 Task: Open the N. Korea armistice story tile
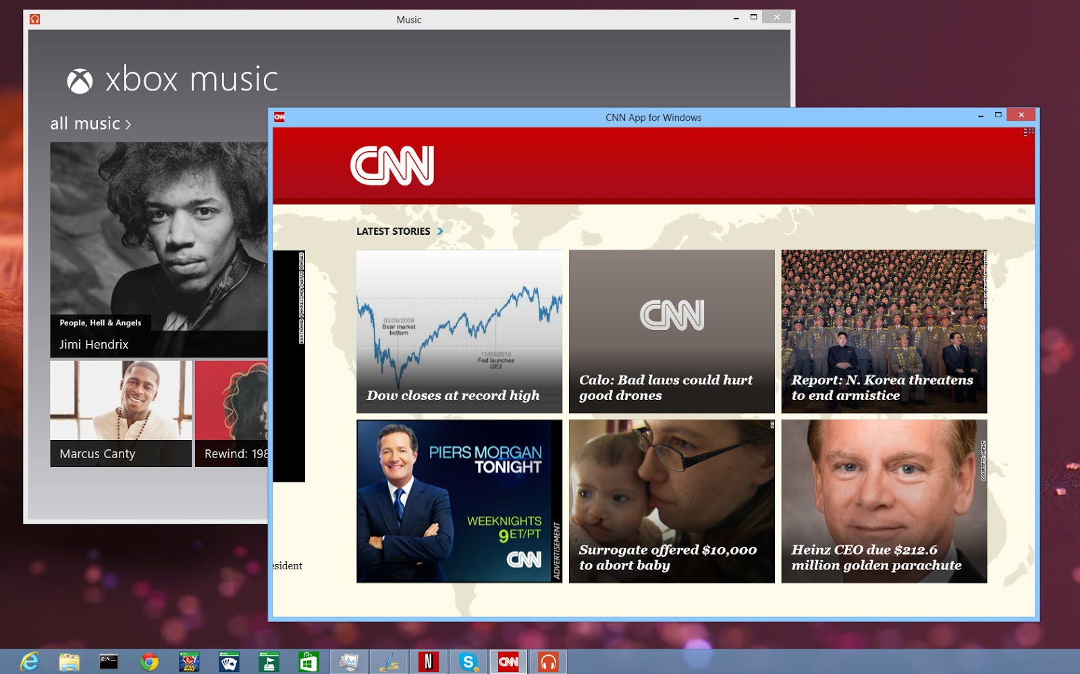884,332
